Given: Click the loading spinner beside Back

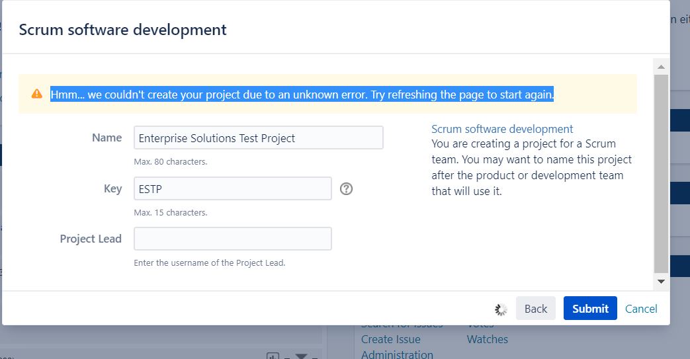Looking at the screenshot, I should (501, 309).
